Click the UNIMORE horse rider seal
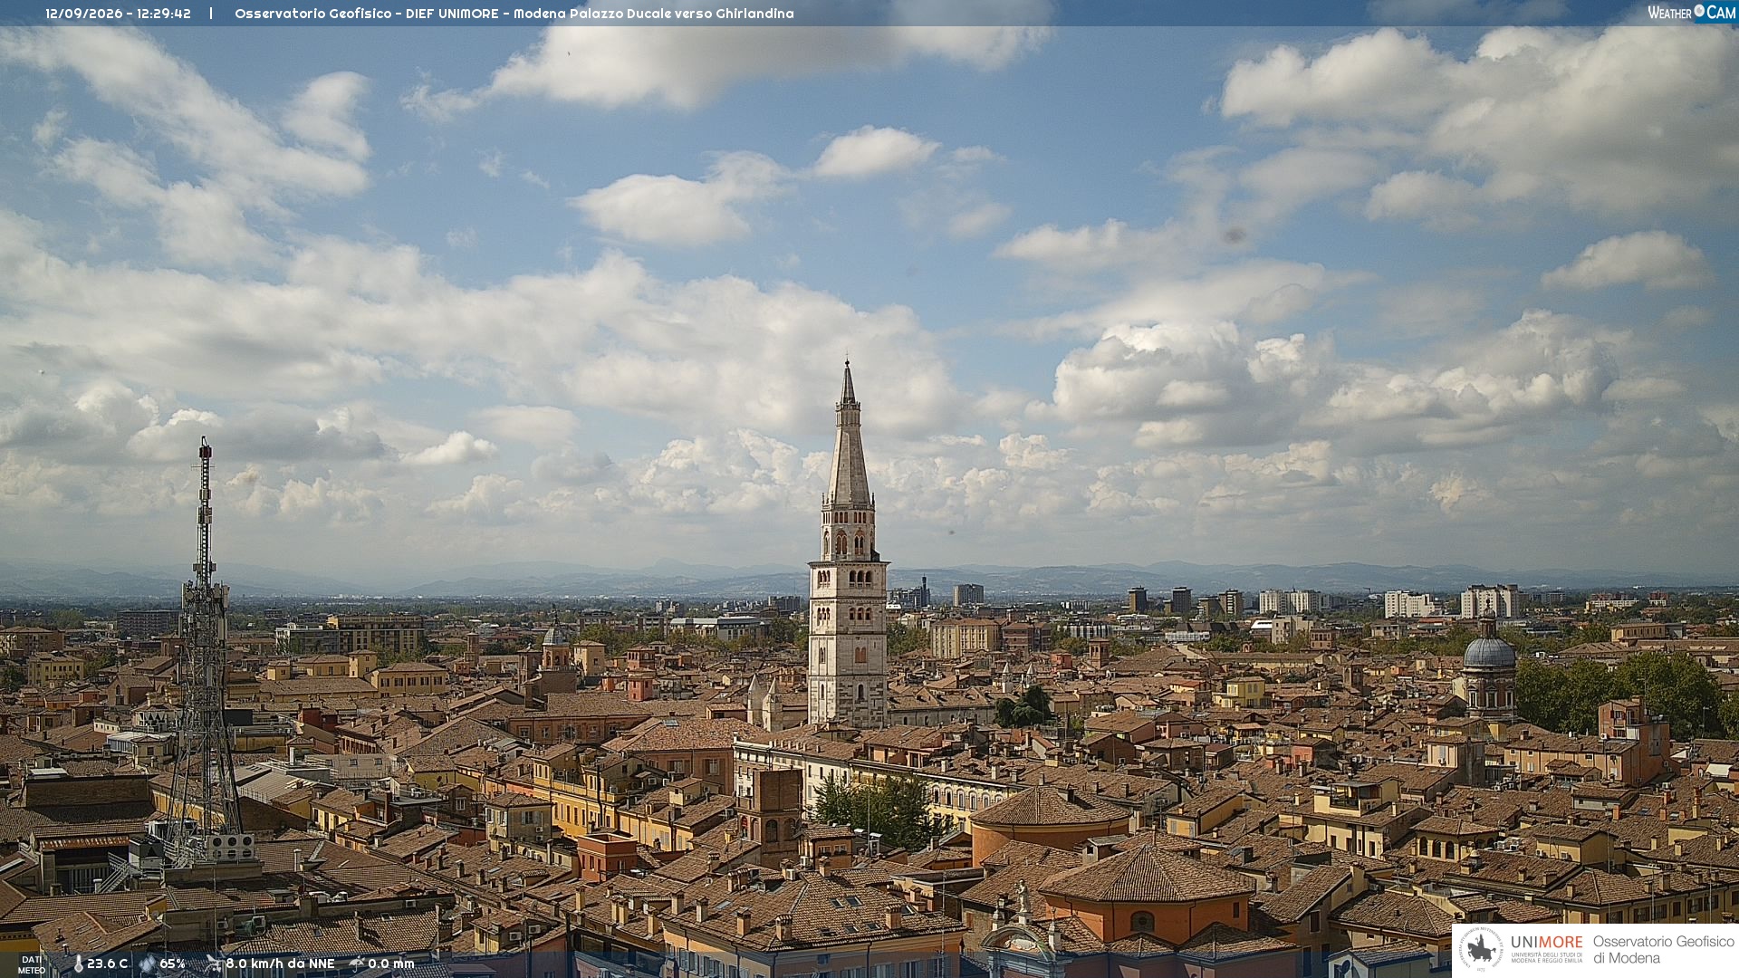The width and height of the screenshot is (1739, 978). [x=1481, y=950]
